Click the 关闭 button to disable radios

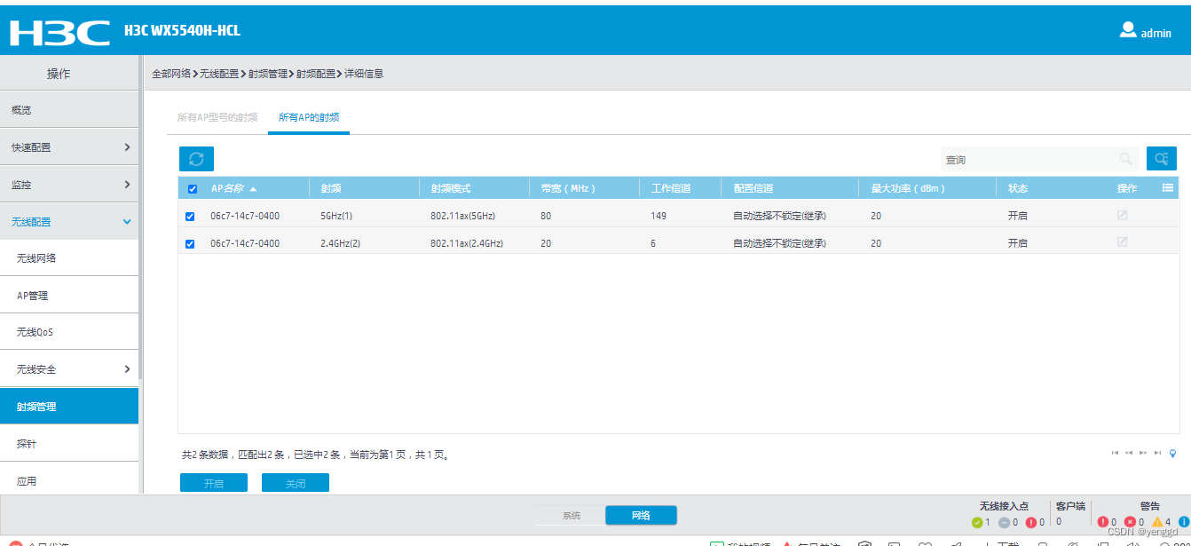click(x=295, y=482)
